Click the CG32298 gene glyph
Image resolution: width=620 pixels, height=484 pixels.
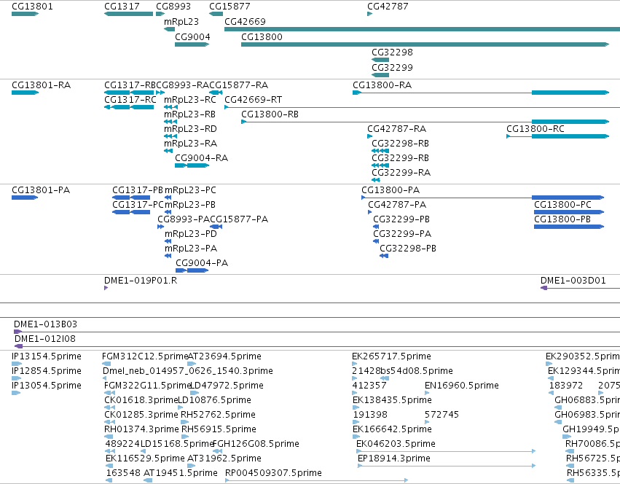(380, 60)
